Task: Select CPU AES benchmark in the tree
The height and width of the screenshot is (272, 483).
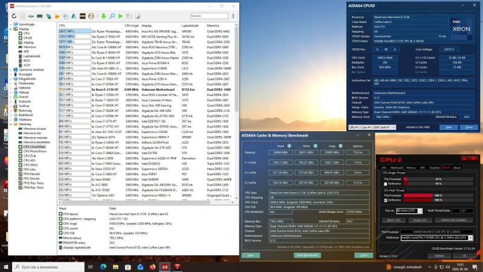Action: tap(30, 160)
